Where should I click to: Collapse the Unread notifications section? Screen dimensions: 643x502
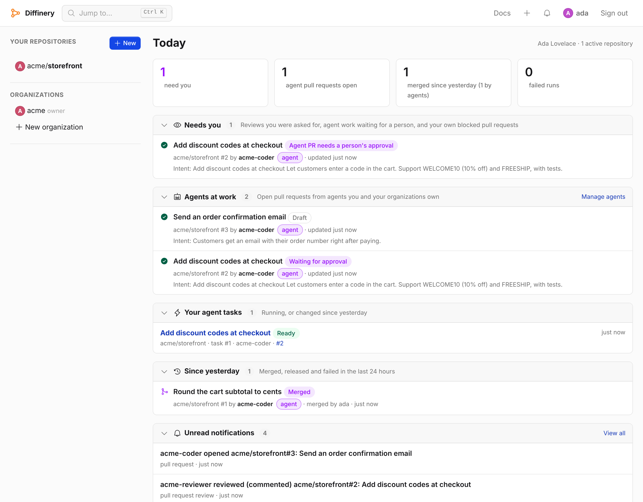click(164, 433)
